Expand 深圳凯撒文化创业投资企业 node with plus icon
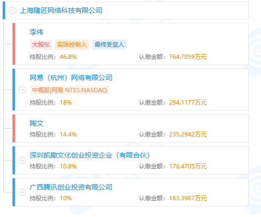Screen dimensions: 261x217 click(22, 161)
